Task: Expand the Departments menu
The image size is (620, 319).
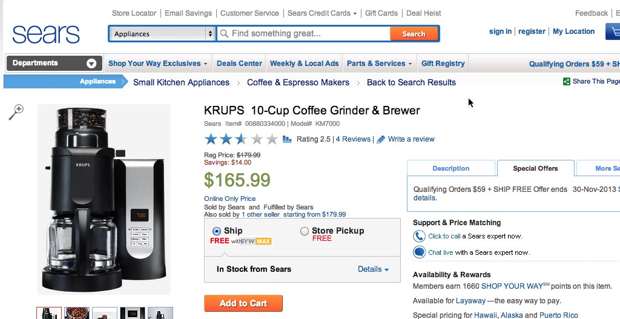Action: (x=54, y=63)
